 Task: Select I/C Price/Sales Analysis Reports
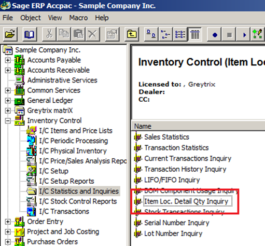tap(83, 161)
